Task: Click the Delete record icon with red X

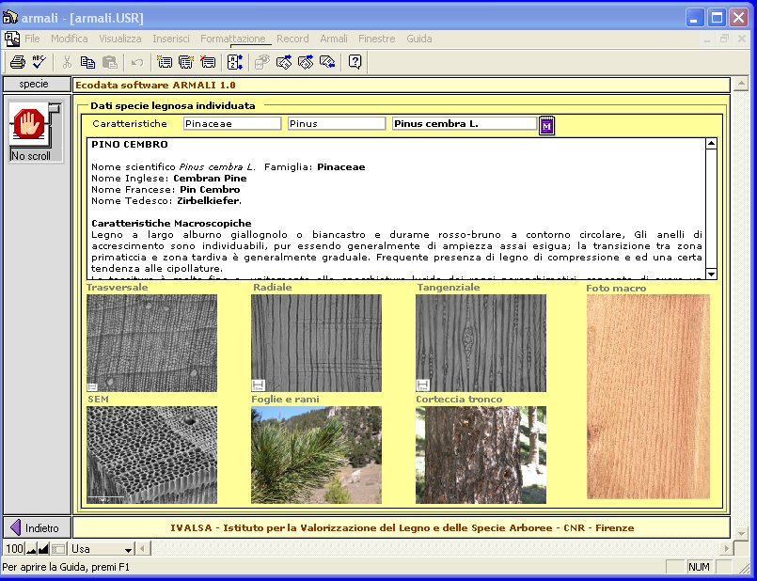Action: click(208, 62)
